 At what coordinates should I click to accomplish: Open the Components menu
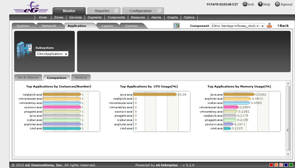[x=116, y=17]
